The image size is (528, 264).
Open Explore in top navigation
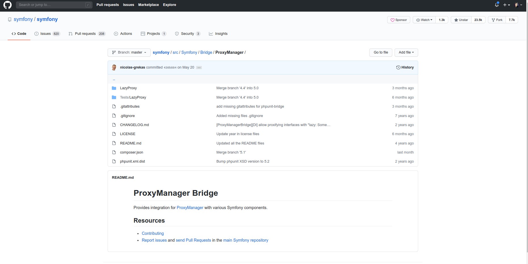[169, 5]
